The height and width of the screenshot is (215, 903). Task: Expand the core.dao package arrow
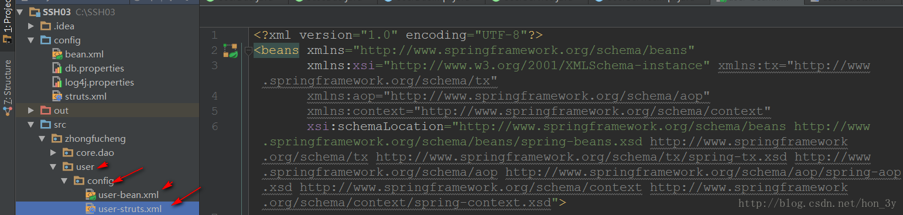(x=54, y=153)
